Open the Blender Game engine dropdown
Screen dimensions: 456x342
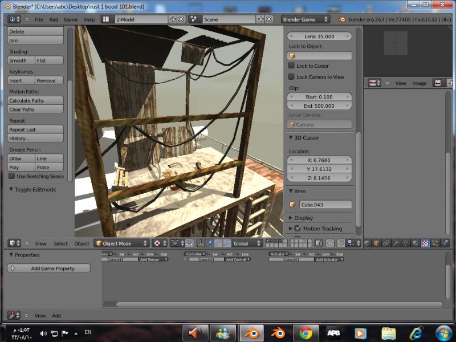coord(306,19)
